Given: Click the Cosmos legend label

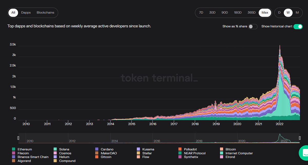Looking at the screenshot, I should click(65, 153).
